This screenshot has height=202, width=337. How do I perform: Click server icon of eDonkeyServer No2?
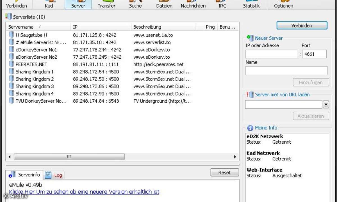pyautogui.click(x=11, y=57)
